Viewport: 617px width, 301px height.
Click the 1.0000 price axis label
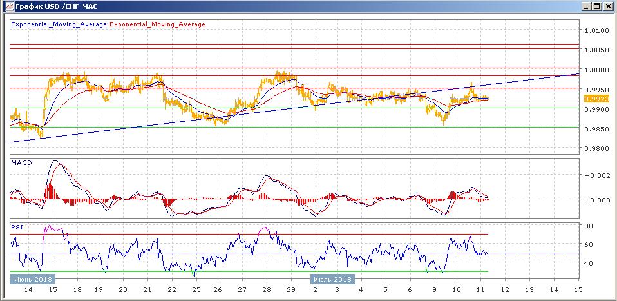pyautogui.click(x=596, y=70)
